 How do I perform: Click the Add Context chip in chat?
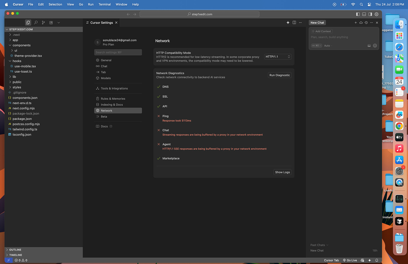tap(321, 31)
